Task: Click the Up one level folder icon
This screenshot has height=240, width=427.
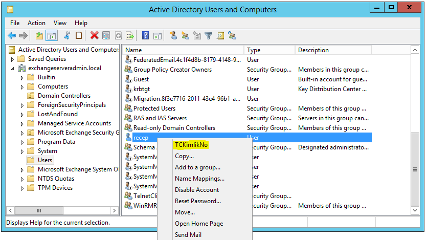Action: 39,35
